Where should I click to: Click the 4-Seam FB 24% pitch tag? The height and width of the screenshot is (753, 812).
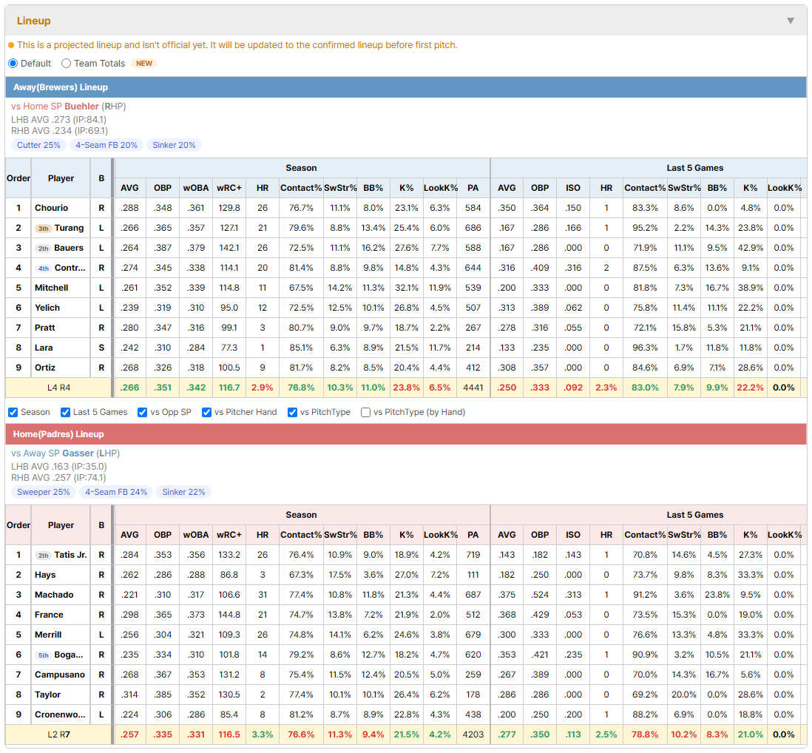(x=116, y=492)
